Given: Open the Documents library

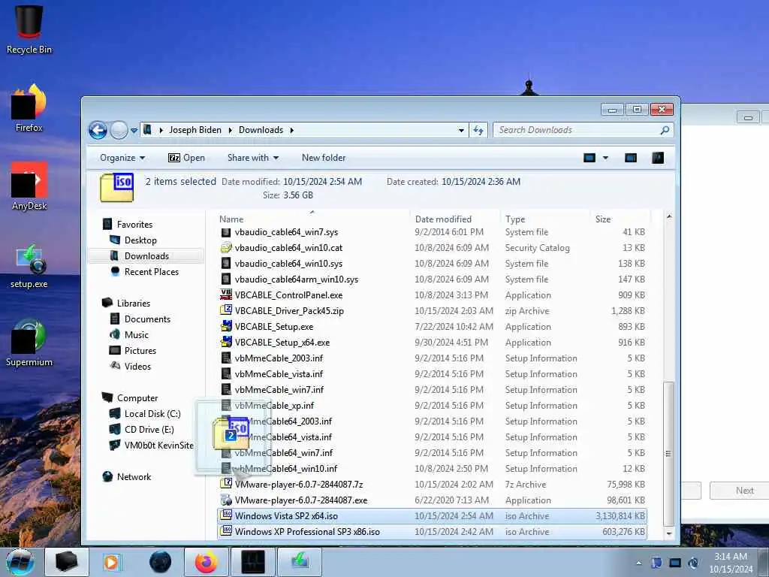Looking at the screenshot, I should tap(147, 319).
